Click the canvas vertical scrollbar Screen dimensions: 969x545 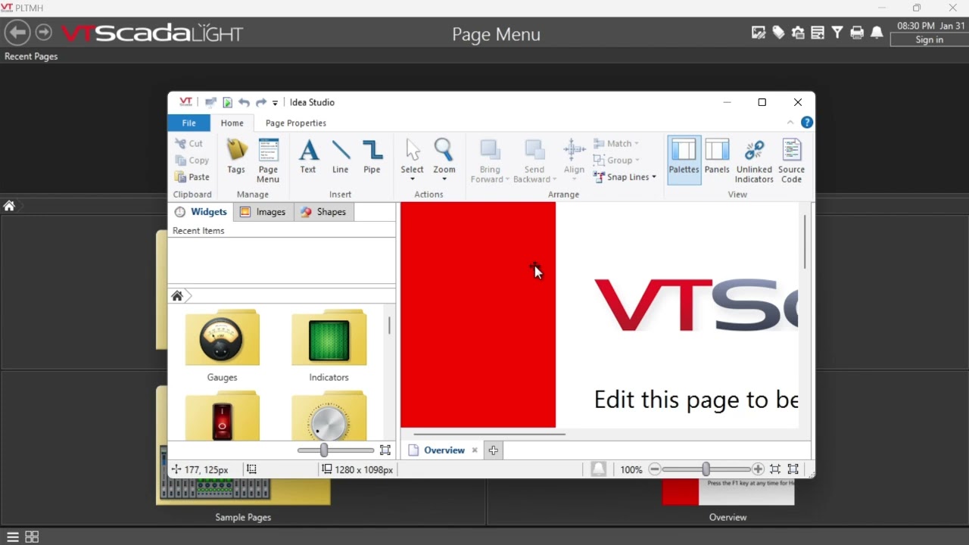coord(804,241)
